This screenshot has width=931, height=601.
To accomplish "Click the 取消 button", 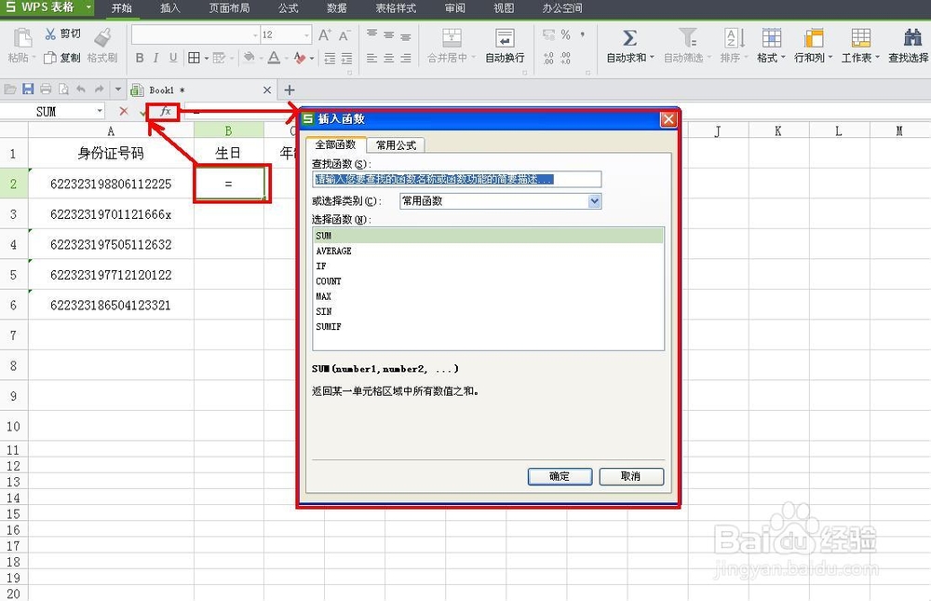I will click(x=631, y=476).
